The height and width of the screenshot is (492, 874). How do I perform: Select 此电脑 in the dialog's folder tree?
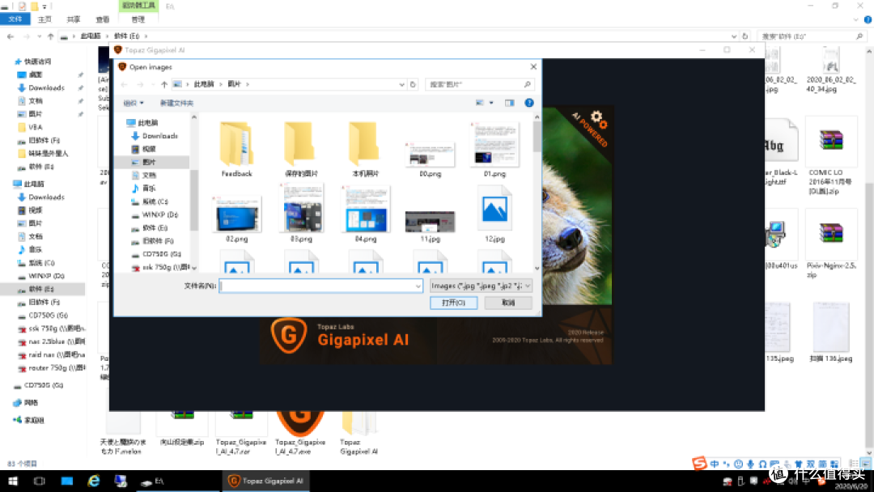click(x=148, y=122)
